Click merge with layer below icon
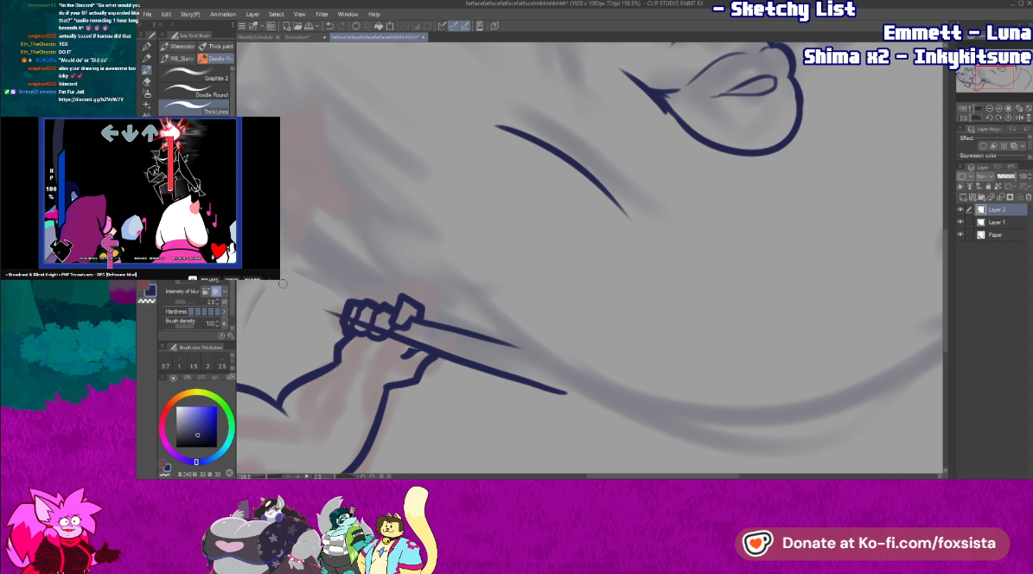The height and width of the screenshot is (574, 1033). [1001, 197]
